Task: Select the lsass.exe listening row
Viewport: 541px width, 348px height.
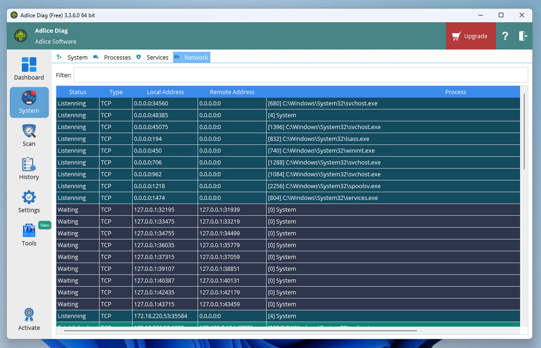Action: tap(288, 139)
